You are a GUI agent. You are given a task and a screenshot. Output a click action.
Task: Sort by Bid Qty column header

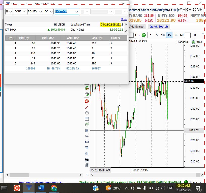pos(24,38)
